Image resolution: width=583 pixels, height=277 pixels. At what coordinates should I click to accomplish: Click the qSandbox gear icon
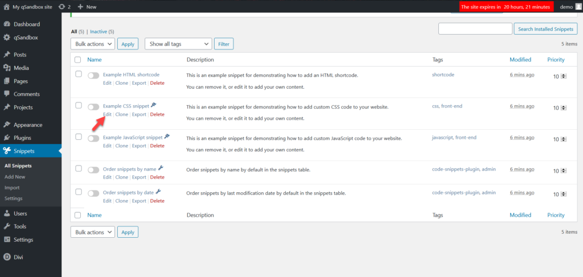(x=7, y=38)
